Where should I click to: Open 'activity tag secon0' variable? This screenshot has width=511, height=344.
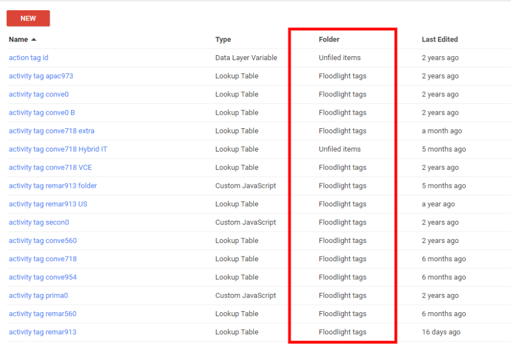tap(39, 222)
